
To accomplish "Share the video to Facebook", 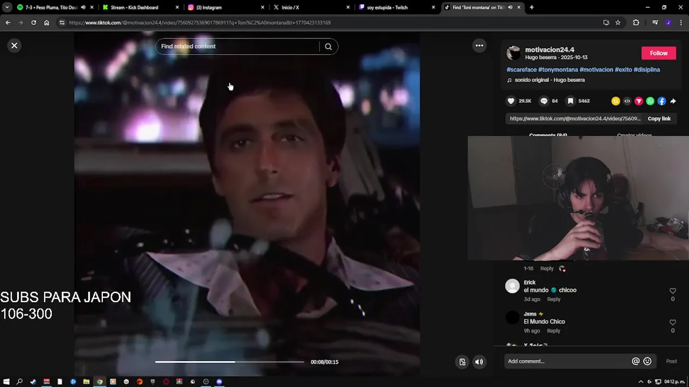I will click(662, 101).
